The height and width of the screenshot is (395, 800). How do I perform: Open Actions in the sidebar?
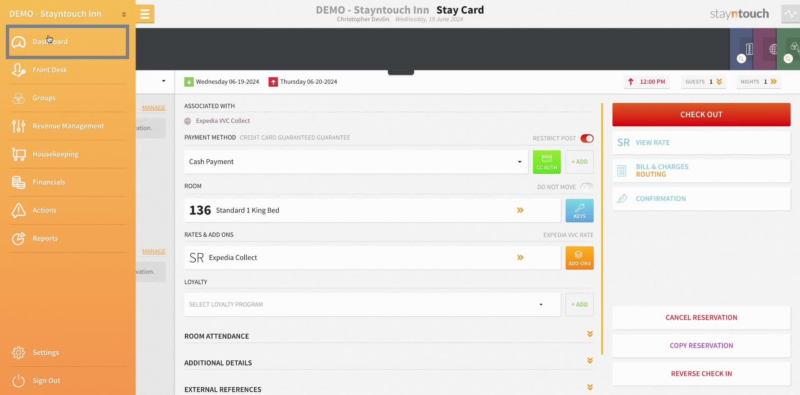(67, 210)
